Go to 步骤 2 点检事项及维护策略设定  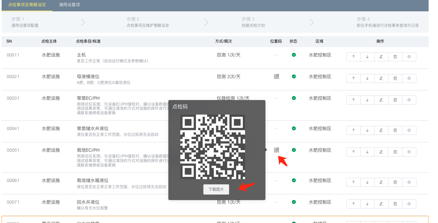point(148,22)
